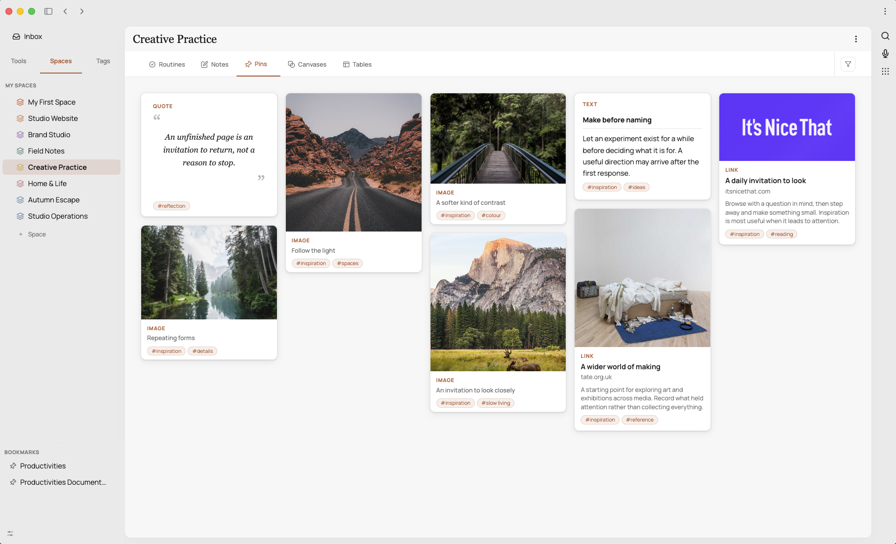Open sidebar settings sliders icon
Image resolution: width=896 pixels, height=544 pixels.
[10, 534]
